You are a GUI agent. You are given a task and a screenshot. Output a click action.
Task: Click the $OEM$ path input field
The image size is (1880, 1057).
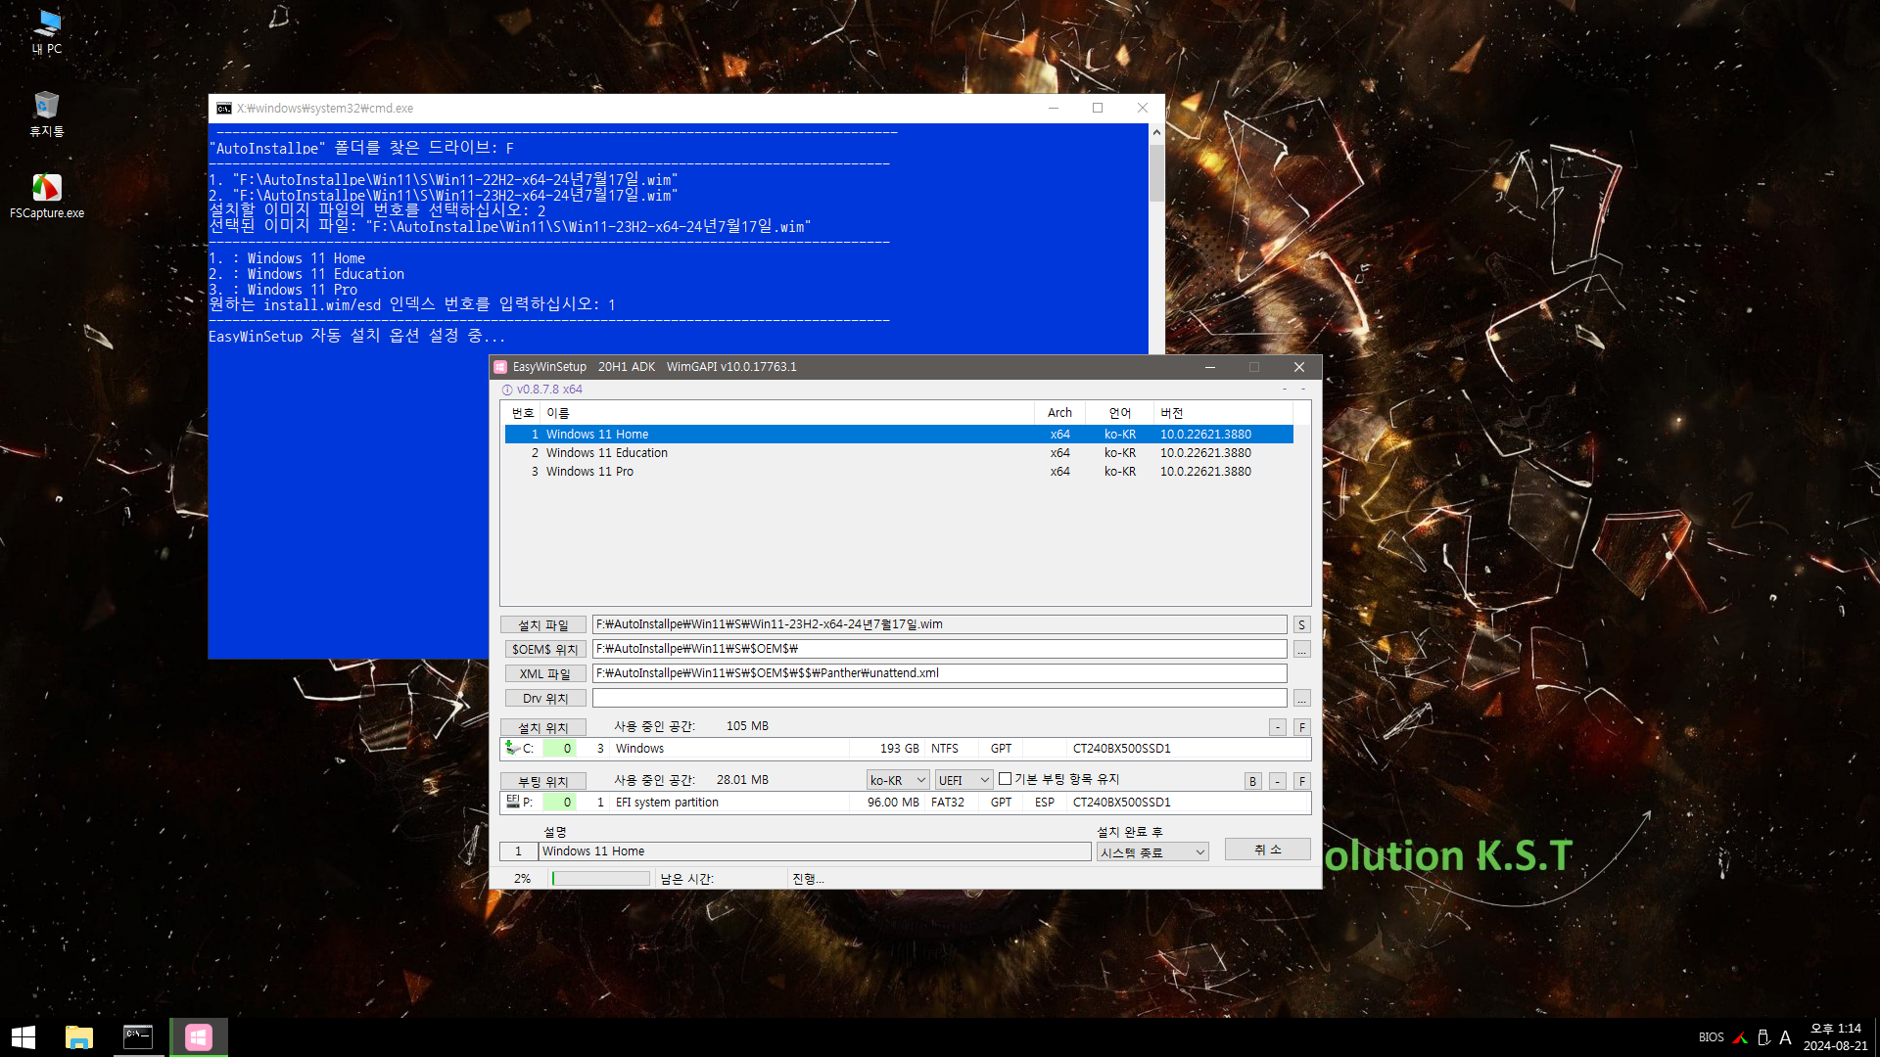pyautogui.click(x=939, y=649)
